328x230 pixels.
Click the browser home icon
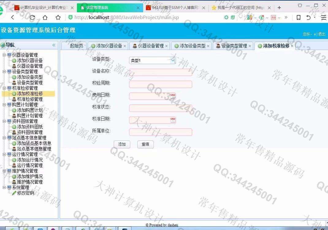(x=45, y=17)
